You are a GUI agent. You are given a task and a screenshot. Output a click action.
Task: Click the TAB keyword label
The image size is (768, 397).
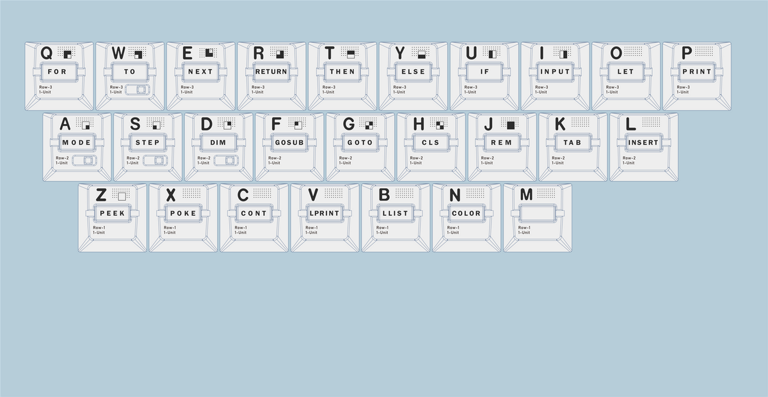573,143
